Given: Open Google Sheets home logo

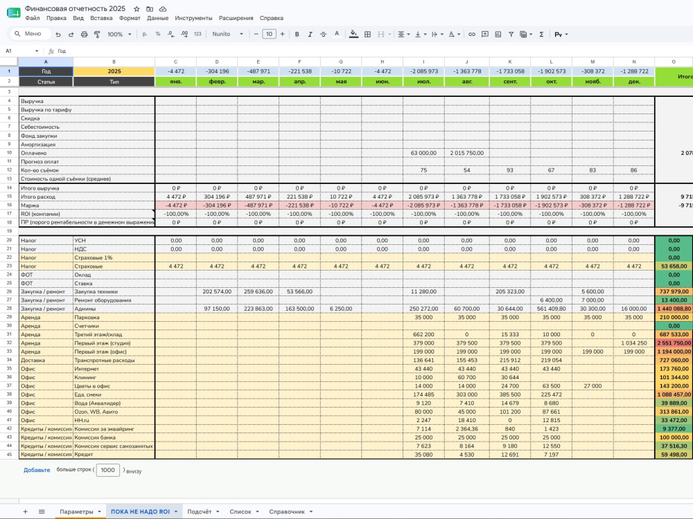Looking at the screenshot, I should click(x=13, y=12).
